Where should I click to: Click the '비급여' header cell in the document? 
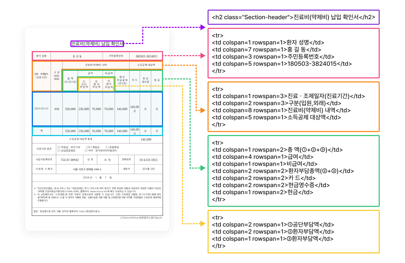click(109, 73)
